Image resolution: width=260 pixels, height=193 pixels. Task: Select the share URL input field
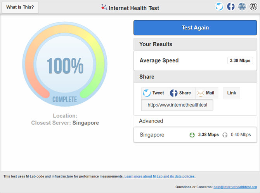177,105
